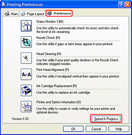Start the Head Cleaning utility icon
The image size is (132, 135).
(x=26, y=58)
